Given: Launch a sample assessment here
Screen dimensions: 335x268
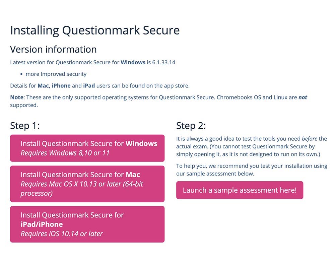Looking at the screenshot, I should tap(240, 190).
